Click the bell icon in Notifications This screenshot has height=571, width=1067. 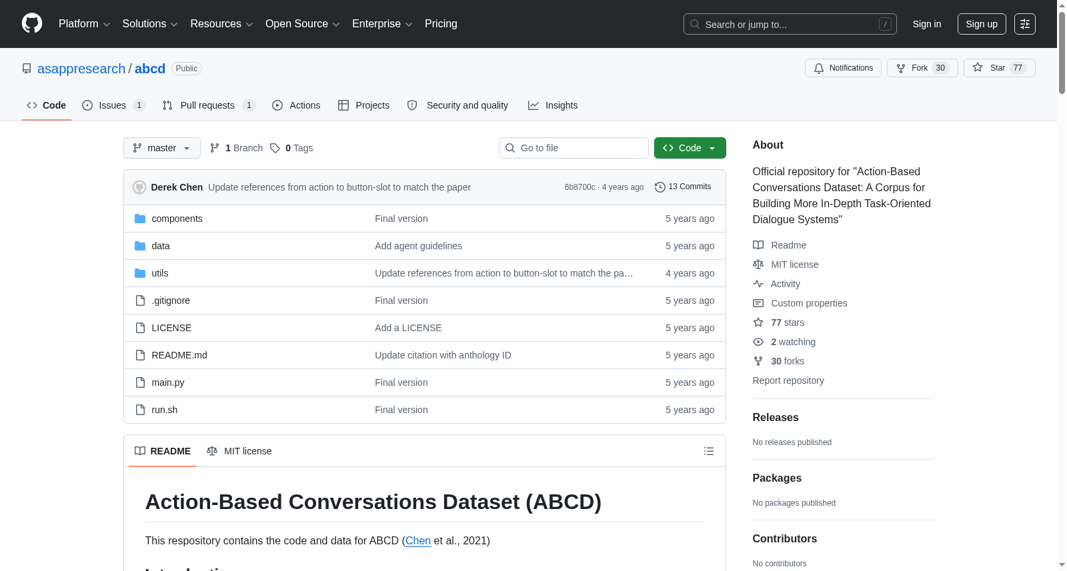click(819, 68)
